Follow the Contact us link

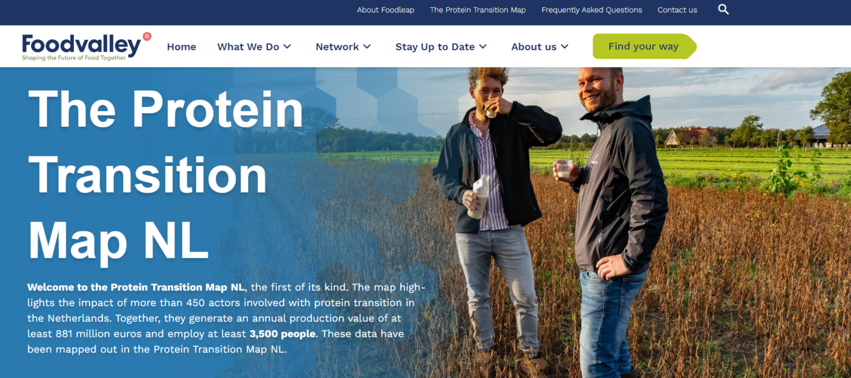pyautogui.click(x=677, y=10)
